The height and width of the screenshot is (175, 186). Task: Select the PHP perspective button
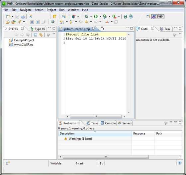coord(158,17)
